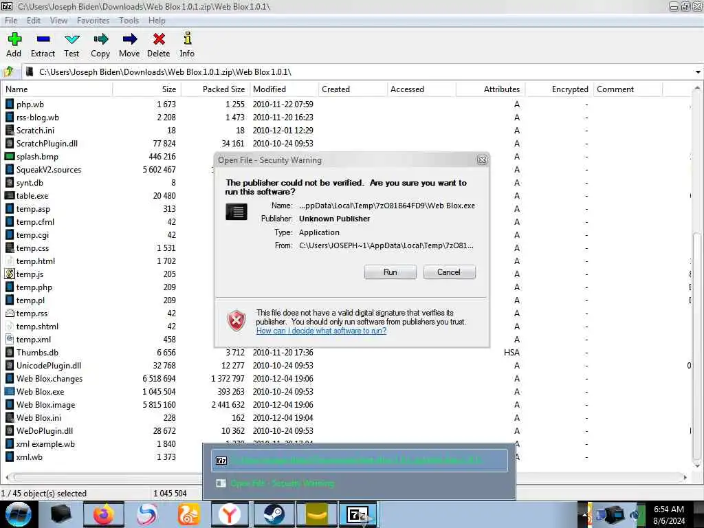The image size is (704, 528).
Task: Open Firefox from the taskbar
Action: (103, 514)
